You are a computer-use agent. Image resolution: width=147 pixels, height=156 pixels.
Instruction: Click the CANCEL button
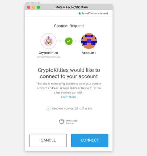pos(48,140)
